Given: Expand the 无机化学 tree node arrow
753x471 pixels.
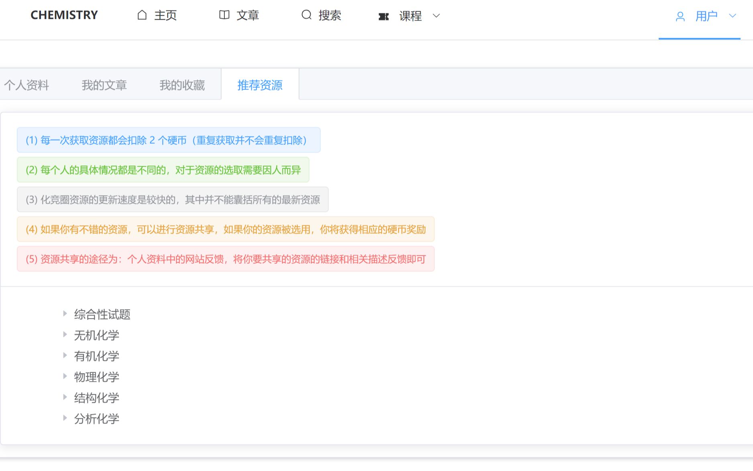Looking at the screenshot, I should coord(65,334).
